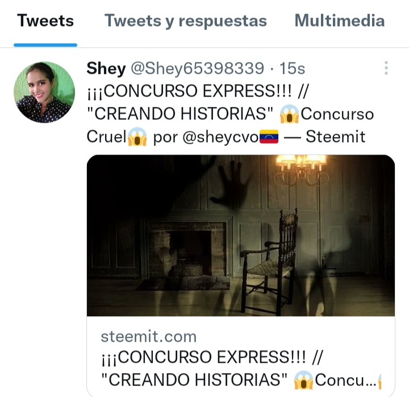Open the haunted room preview image
The width and height of the screenshot is (409, 397).
pyautogui.click(x=240, y=235)
